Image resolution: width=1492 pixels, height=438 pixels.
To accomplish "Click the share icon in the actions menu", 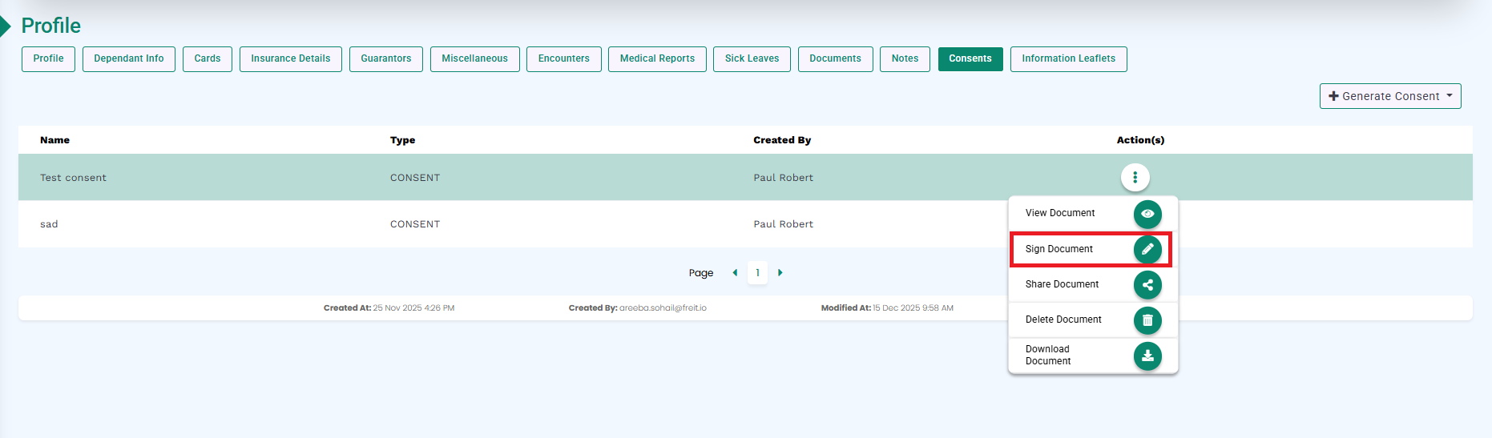I will pyautogui.click(x=1147, y=285).
